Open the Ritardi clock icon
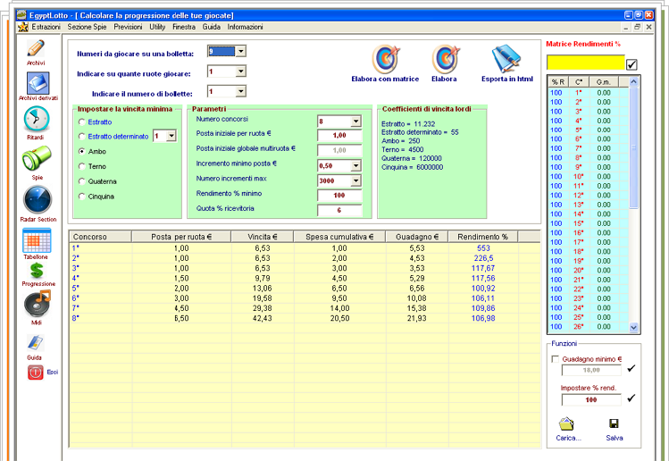This screenshot has height=461, width=669. (x=36, y=120)
